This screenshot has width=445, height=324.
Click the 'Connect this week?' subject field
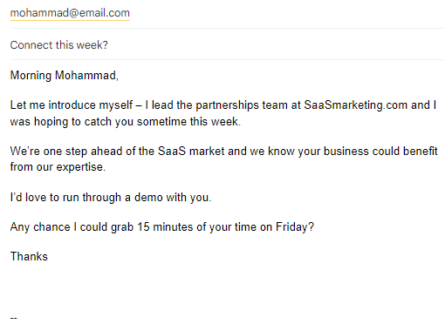click(228, 45)
